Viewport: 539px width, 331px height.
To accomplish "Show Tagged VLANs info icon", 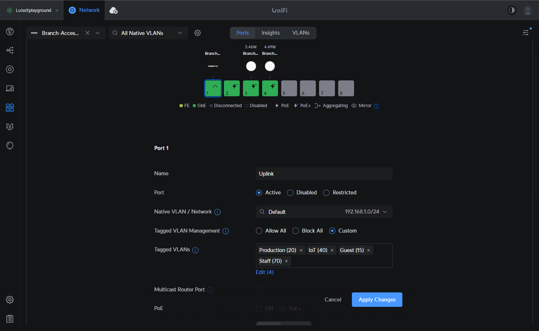I will [195, 250].
